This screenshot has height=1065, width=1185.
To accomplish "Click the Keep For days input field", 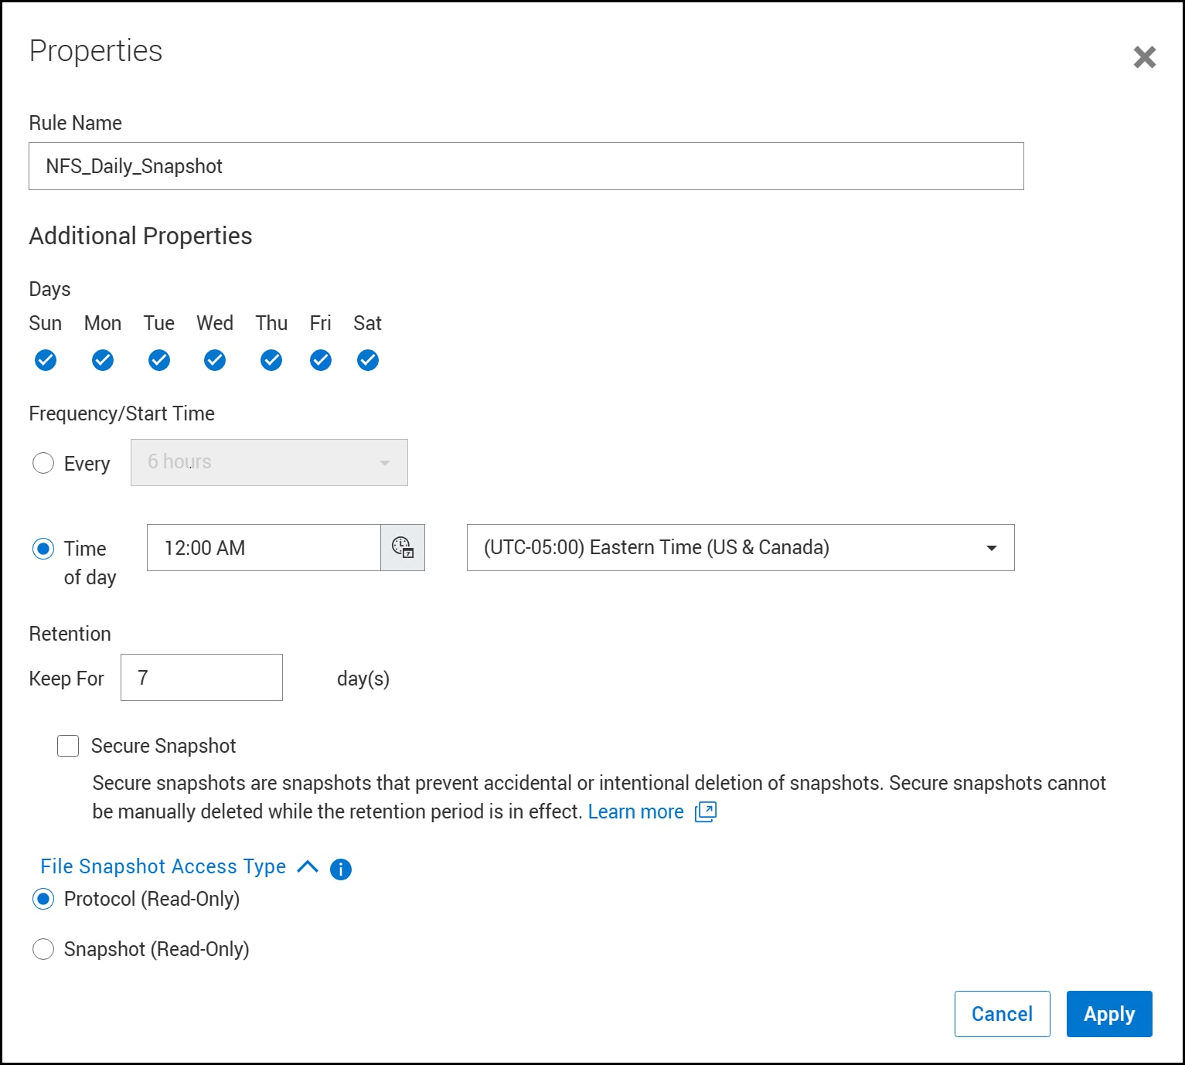I will 202,678.
